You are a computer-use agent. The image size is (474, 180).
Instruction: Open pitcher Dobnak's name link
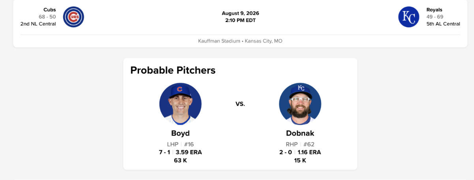(x=300, y=133)
